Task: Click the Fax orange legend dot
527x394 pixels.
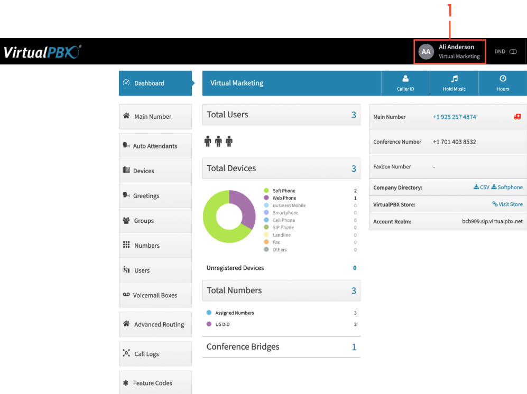Action: click(x=266, y=242)
